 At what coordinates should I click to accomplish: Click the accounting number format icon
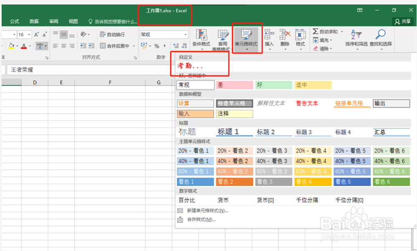pyautogui.click(x=144, y=46)
